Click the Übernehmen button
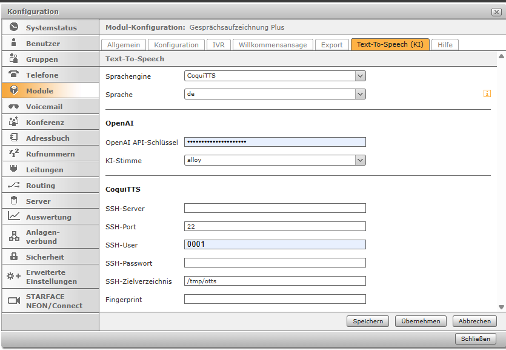The width and height of the screenshot is (506, 350). (x=421, y=321)
